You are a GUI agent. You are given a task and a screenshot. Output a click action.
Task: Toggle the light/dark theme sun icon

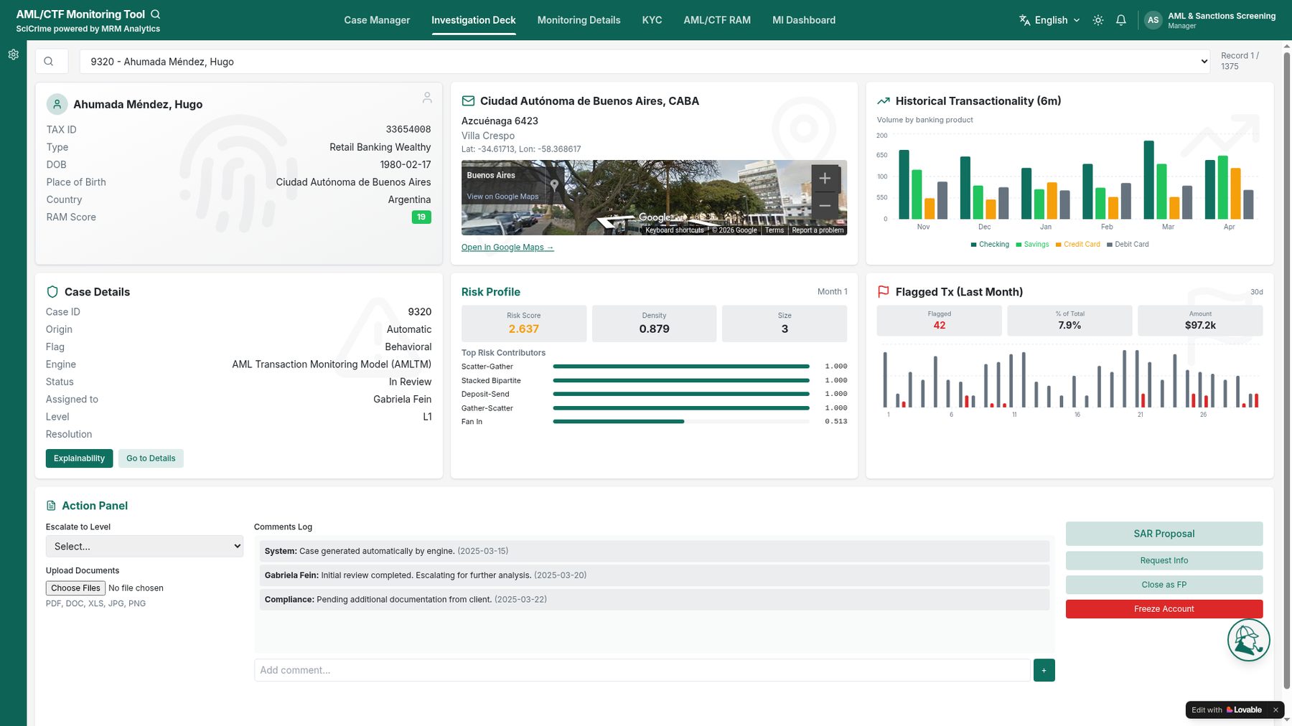pos(1098,20)
